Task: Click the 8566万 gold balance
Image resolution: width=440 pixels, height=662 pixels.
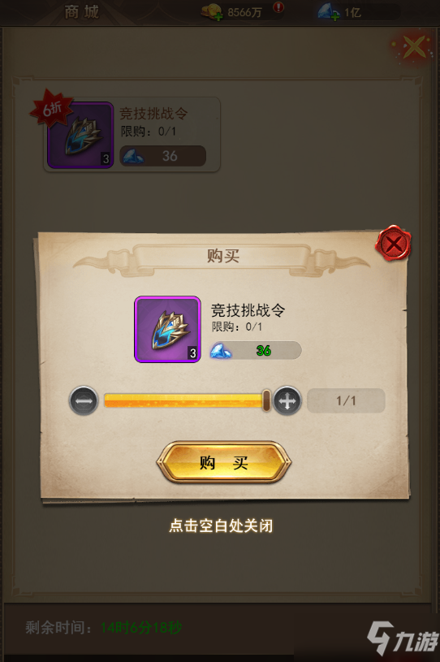Action: 244,13
